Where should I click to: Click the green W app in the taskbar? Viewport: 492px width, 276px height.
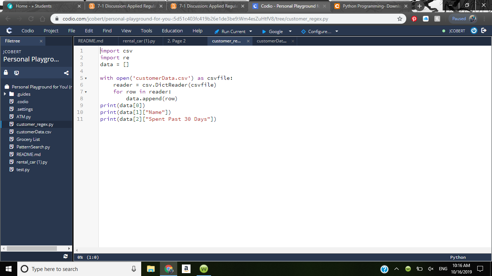(204, 269)
